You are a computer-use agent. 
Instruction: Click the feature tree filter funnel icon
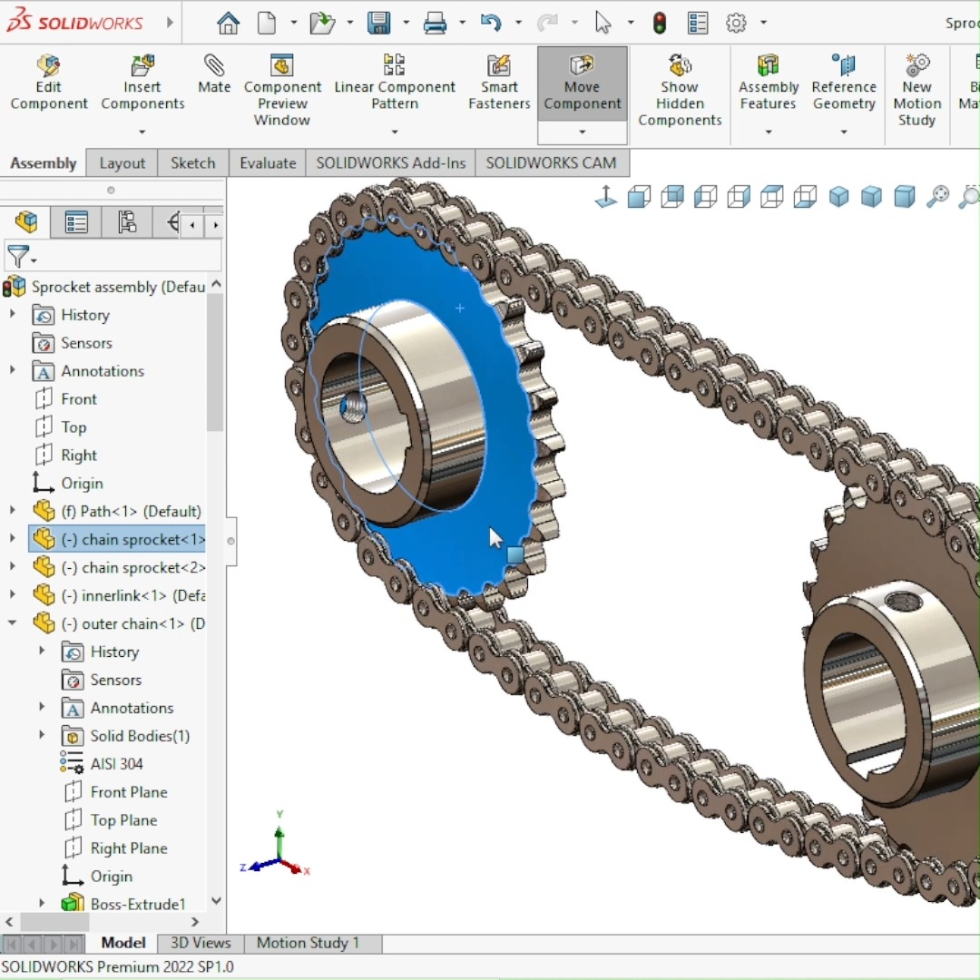18,256
